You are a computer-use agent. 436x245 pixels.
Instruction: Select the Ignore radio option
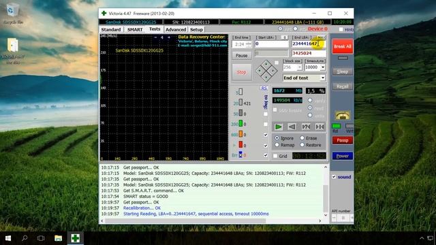[277, 137]
